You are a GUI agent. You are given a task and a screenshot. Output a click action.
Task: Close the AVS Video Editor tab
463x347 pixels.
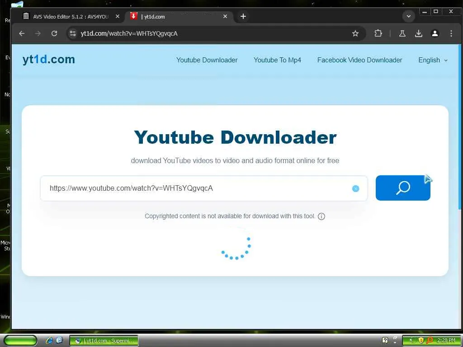[118, 16]
